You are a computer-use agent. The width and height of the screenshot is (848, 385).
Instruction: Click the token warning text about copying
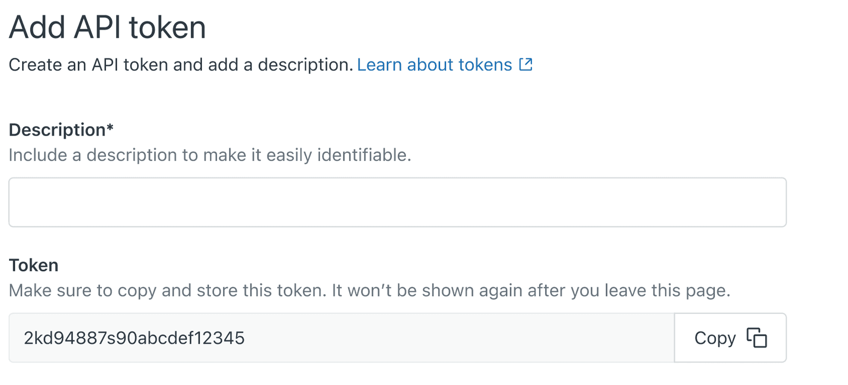[369, 290]
